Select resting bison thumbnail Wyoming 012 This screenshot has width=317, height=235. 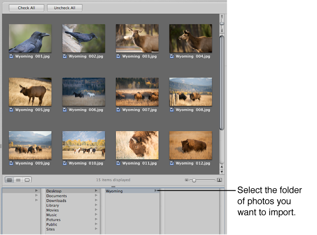coord(190,145)
